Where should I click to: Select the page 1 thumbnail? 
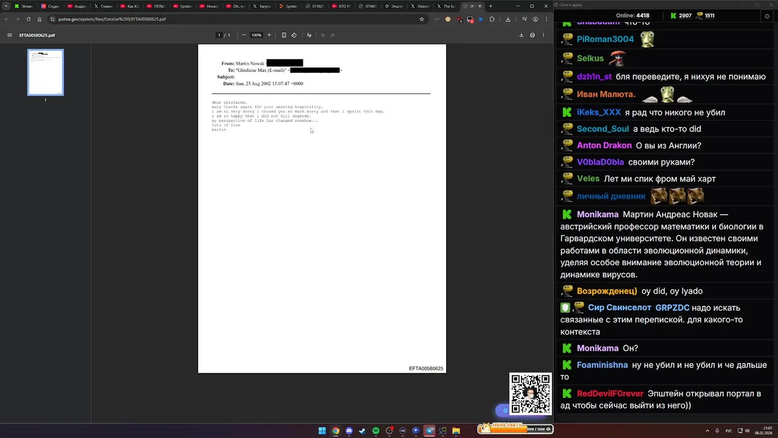click(x=46, y=72)
